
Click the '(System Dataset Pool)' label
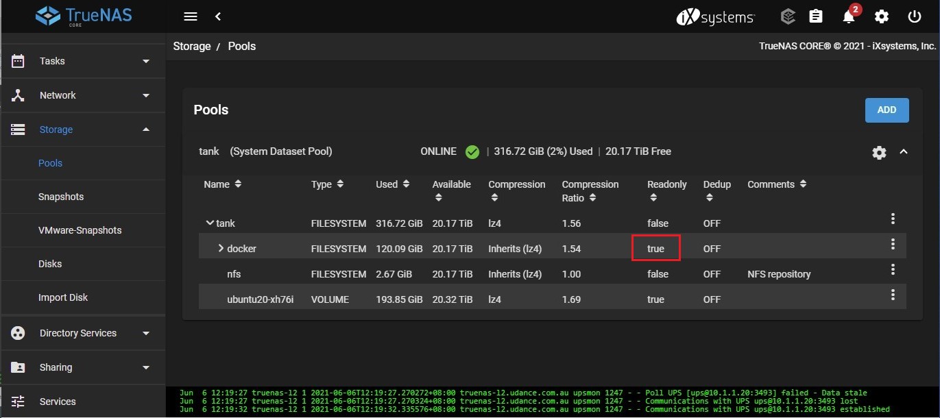point(281,151)
